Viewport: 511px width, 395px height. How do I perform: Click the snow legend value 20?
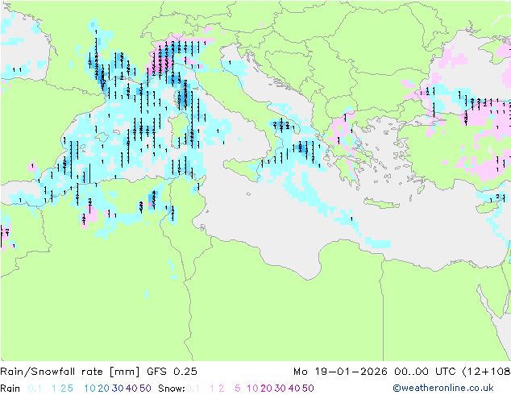click(266, 389)
